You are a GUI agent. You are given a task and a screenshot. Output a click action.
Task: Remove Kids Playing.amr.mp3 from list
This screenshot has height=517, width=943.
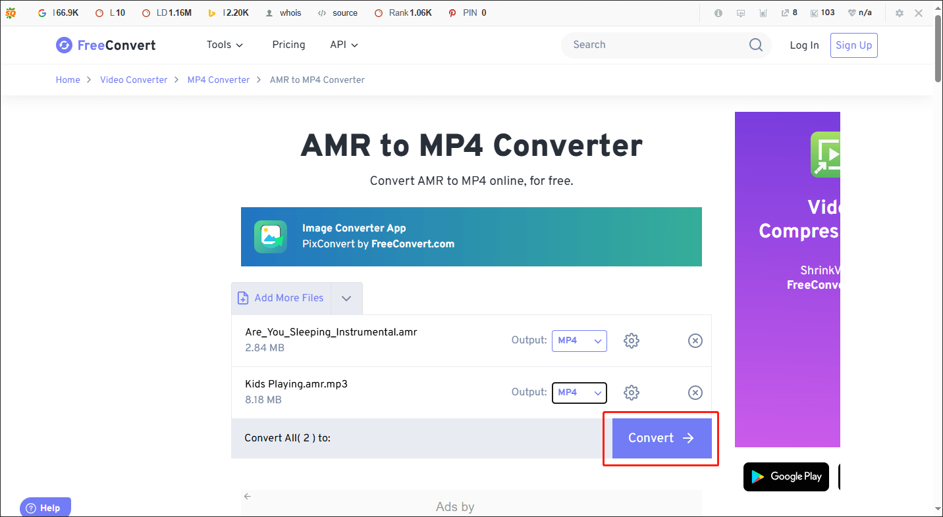tap(695, 393)
